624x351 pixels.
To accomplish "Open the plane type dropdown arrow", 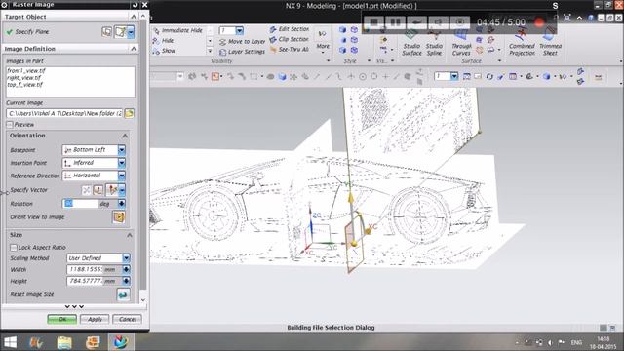I will pyautogui.click(x=131, y=32).
